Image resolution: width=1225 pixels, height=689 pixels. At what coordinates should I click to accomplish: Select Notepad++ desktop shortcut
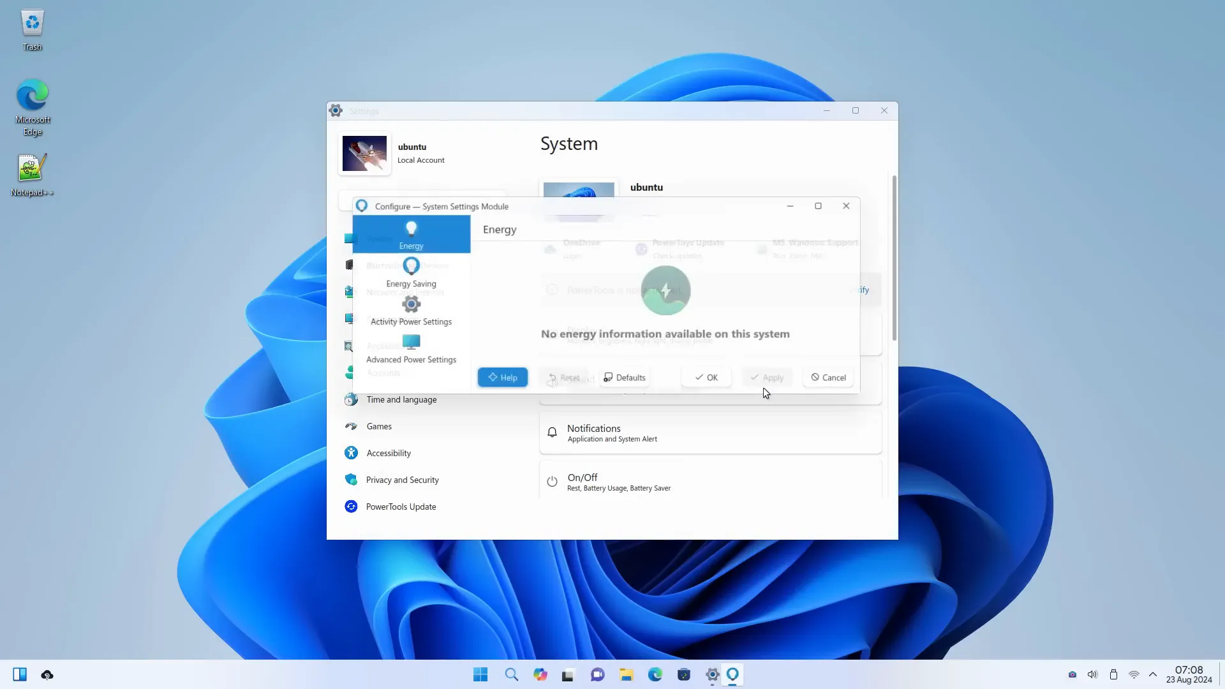click(32, 175)
